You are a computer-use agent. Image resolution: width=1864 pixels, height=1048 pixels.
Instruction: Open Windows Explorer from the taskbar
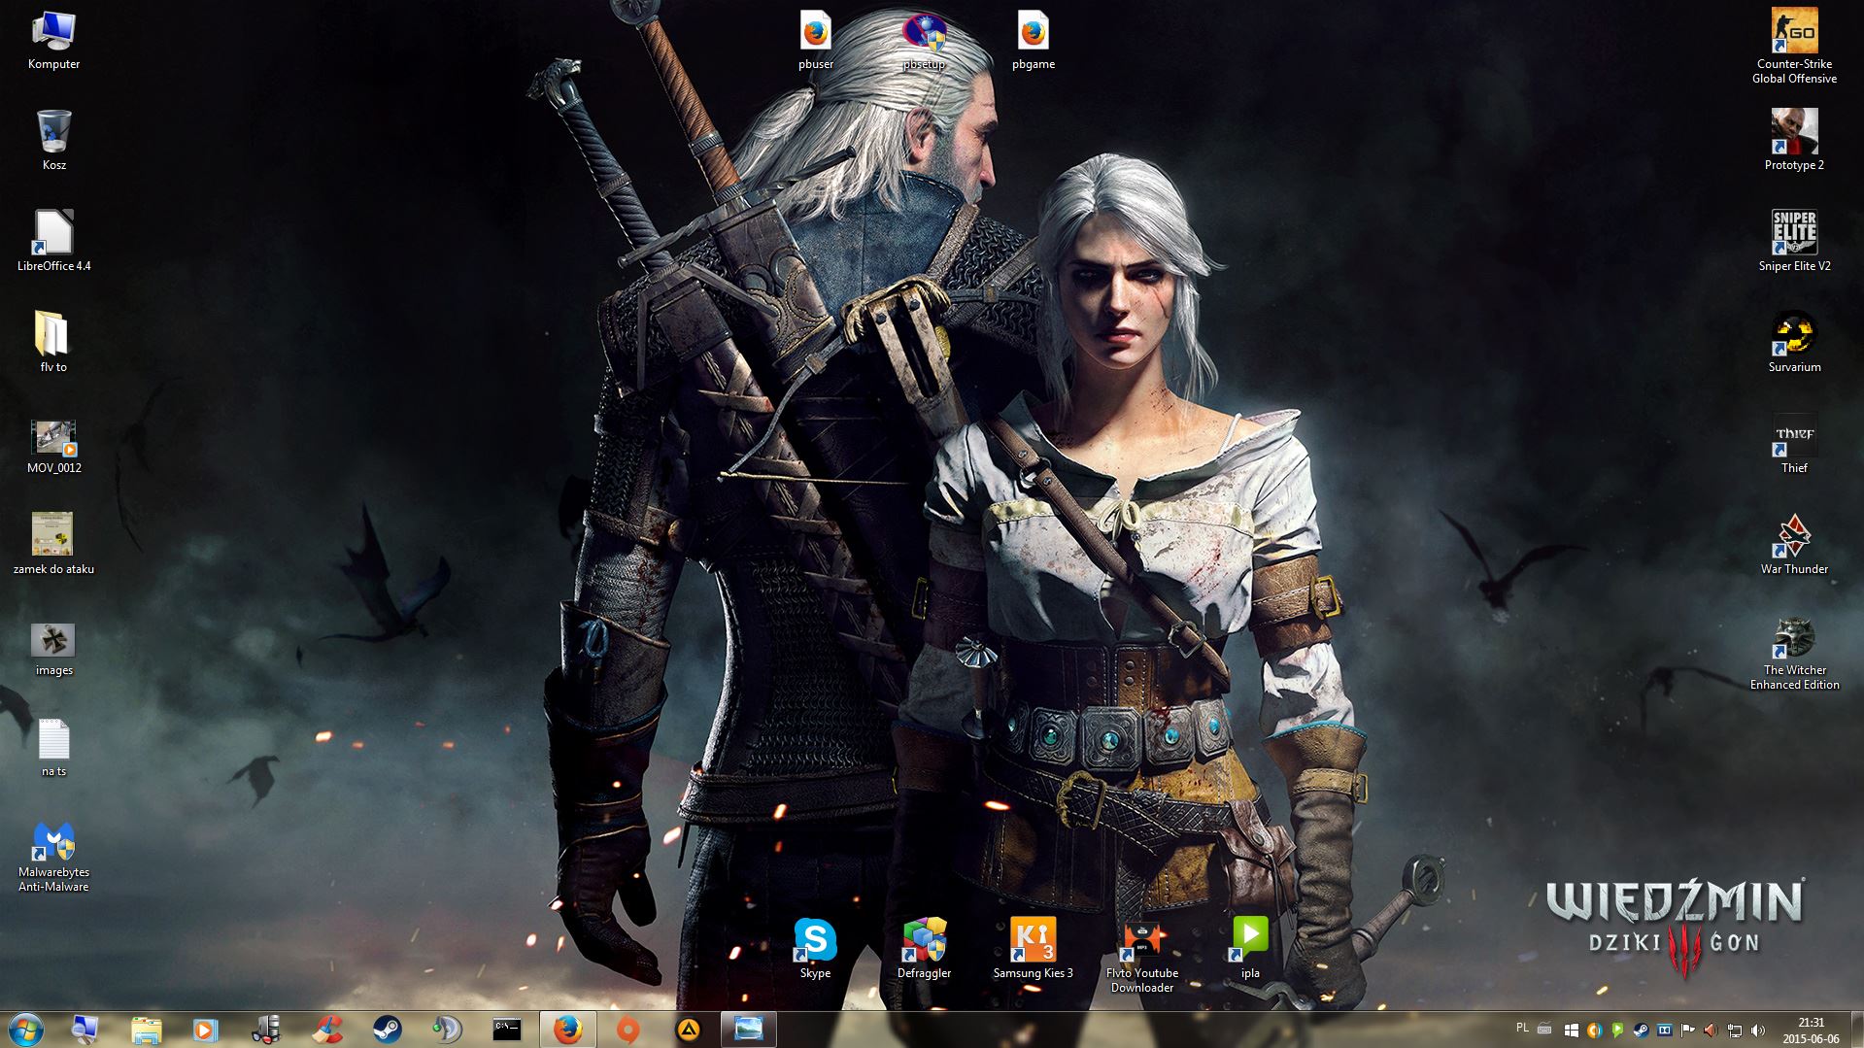point(146,1030)
